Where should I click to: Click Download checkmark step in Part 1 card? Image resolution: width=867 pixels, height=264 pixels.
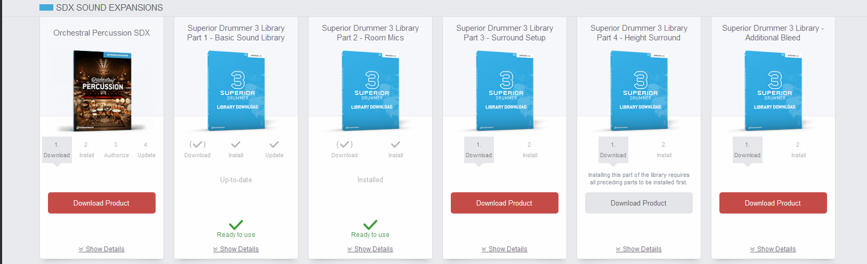pyautogui.click(x=198, y=149)
